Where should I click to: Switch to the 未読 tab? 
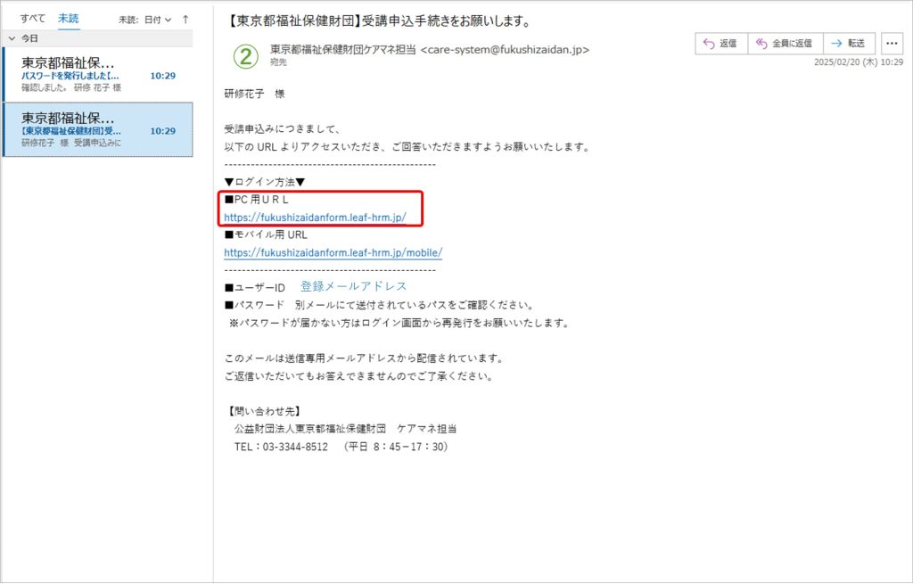pyautogui.click(x=68, y=19)
